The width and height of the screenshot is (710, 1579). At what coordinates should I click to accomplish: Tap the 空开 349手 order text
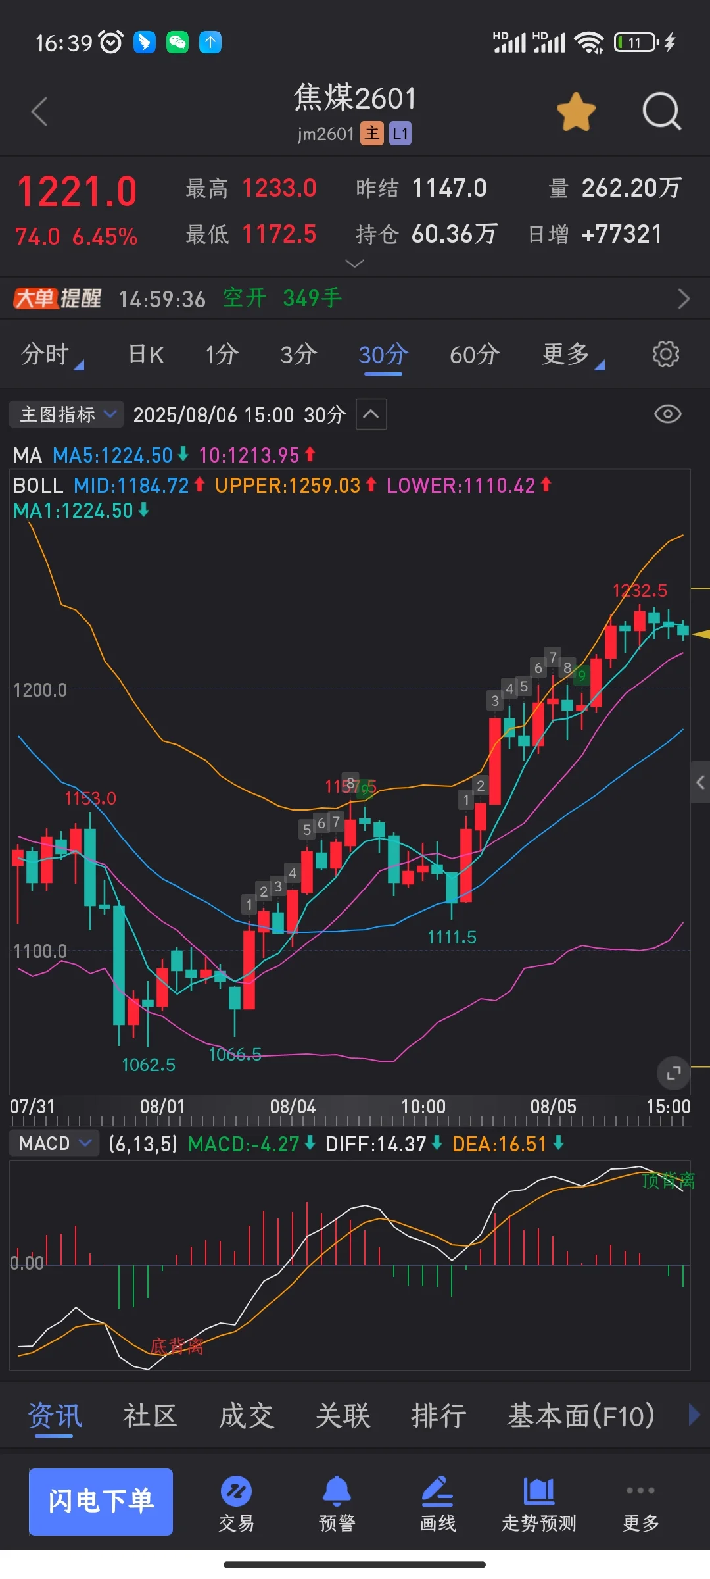(283, 299)
